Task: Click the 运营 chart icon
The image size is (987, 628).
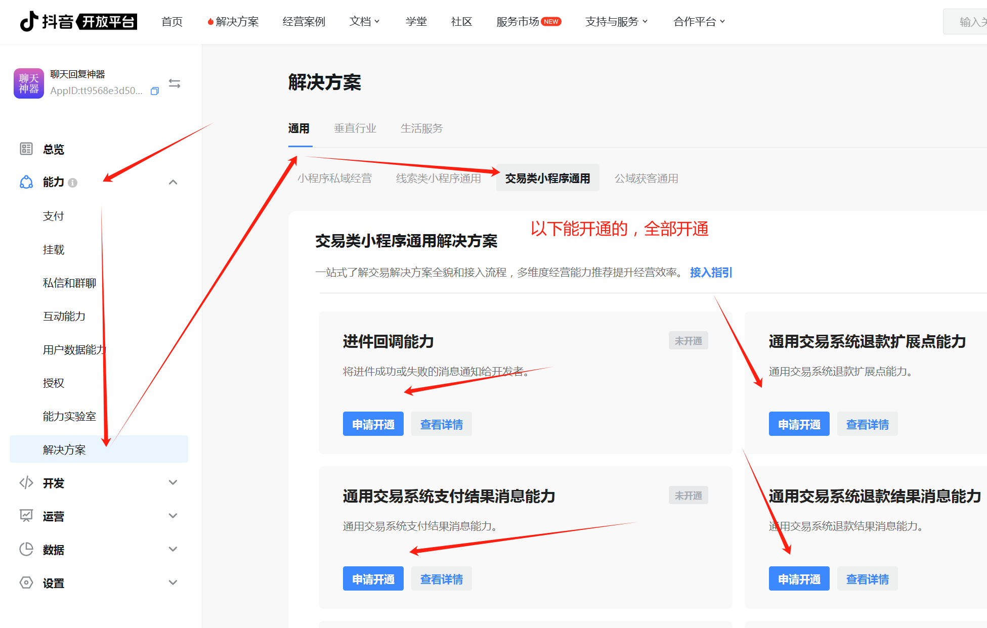Action: click(26, 516)
